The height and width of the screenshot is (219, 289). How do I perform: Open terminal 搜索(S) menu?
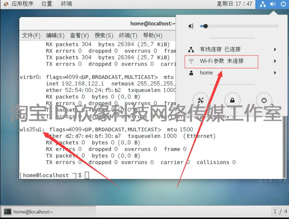(x=104, y=35)
